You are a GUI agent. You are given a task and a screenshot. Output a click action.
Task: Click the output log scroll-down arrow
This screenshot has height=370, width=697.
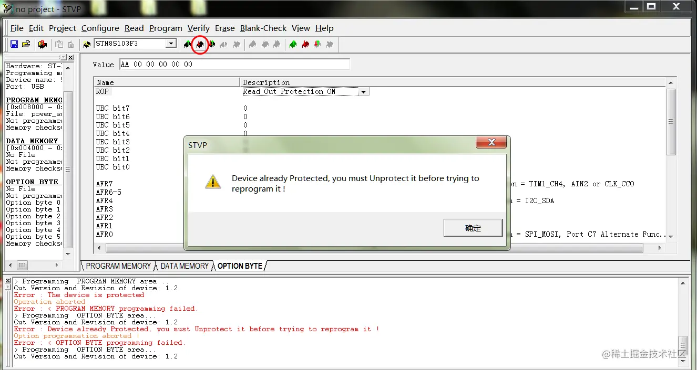click(683, 360)
